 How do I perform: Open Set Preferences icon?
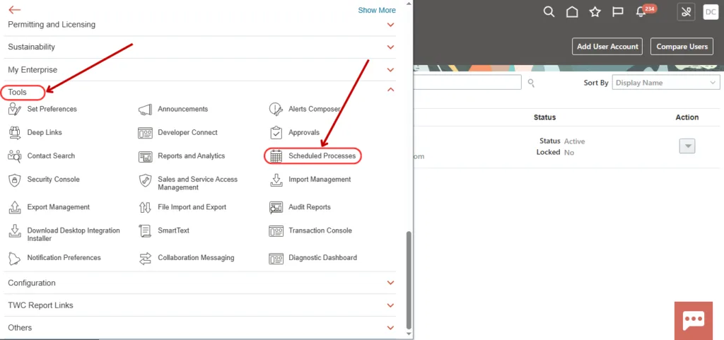(x=15, y=110)
